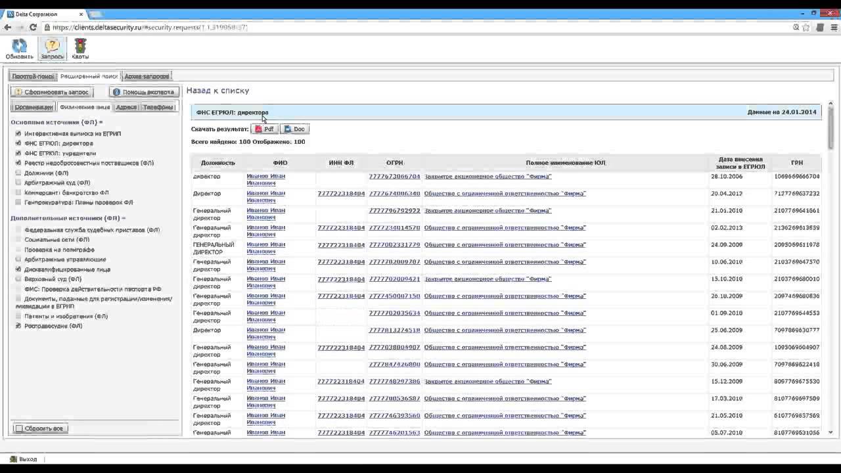Image resolution: width=841 pixels, height=473 pixels.
Task: Click the Выход logout link
Action: point(23,459)
